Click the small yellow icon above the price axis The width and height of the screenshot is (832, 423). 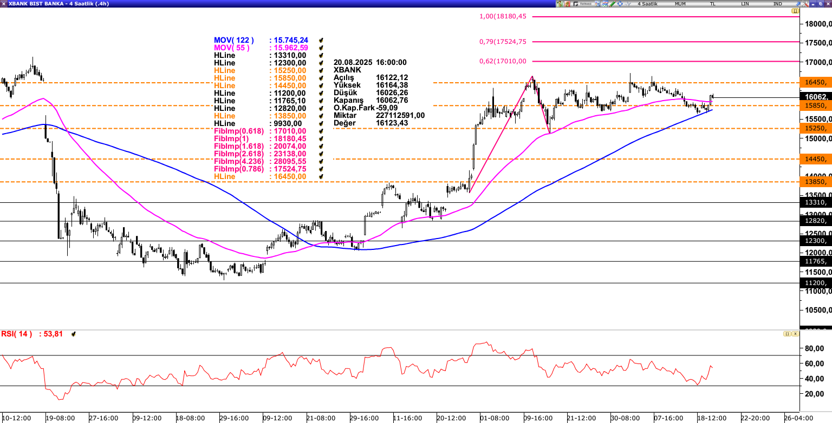(x=796, y=11)
